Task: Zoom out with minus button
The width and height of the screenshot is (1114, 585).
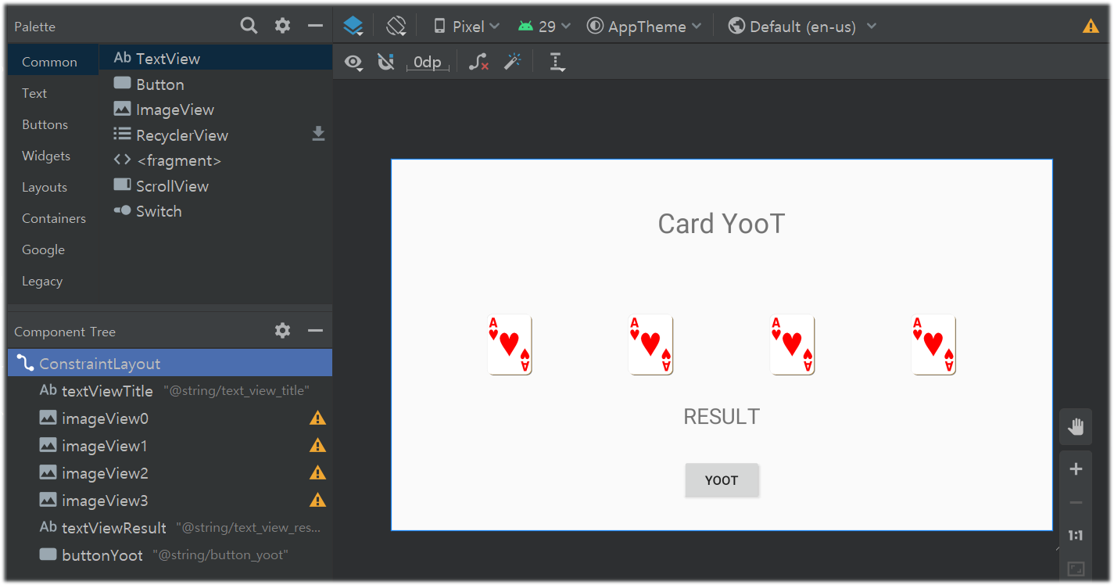Action: click(1076, 503)
